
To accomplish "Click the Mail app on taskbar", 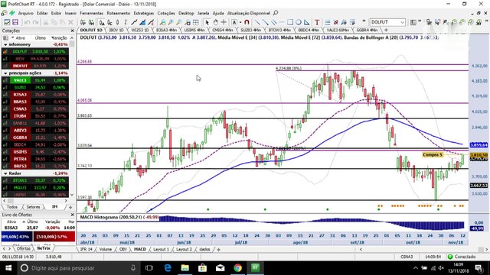I will point(220,268).
